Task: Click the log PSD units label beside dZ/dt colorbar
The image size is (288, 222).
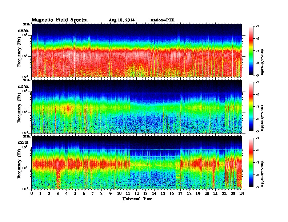Action: click(263, 174)
